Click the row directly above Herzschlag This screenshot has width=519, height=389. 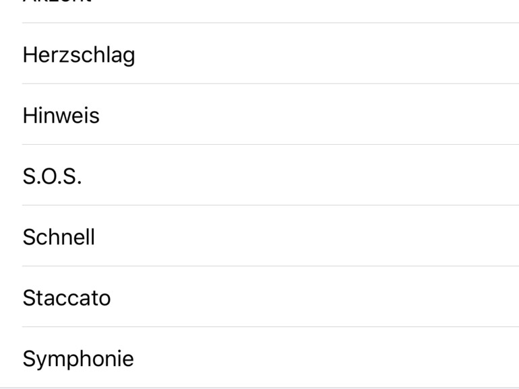click(x=202, y=9)
